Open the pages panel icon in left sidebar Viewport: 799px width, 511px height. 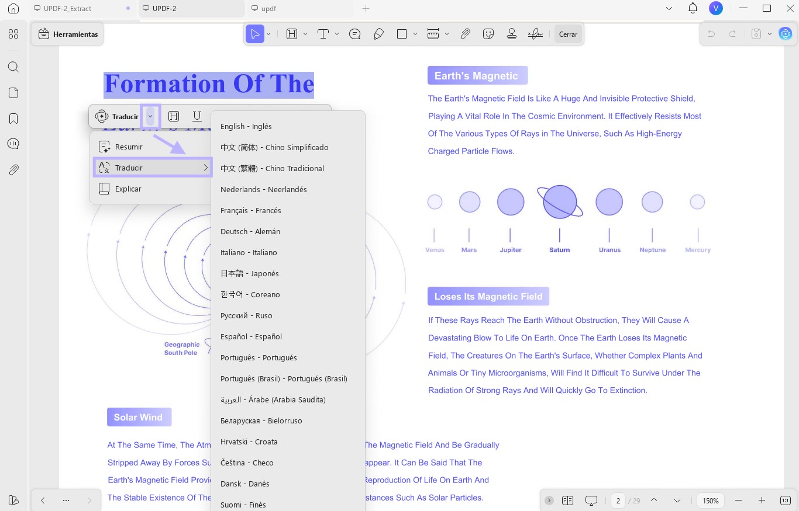(13, 93)
